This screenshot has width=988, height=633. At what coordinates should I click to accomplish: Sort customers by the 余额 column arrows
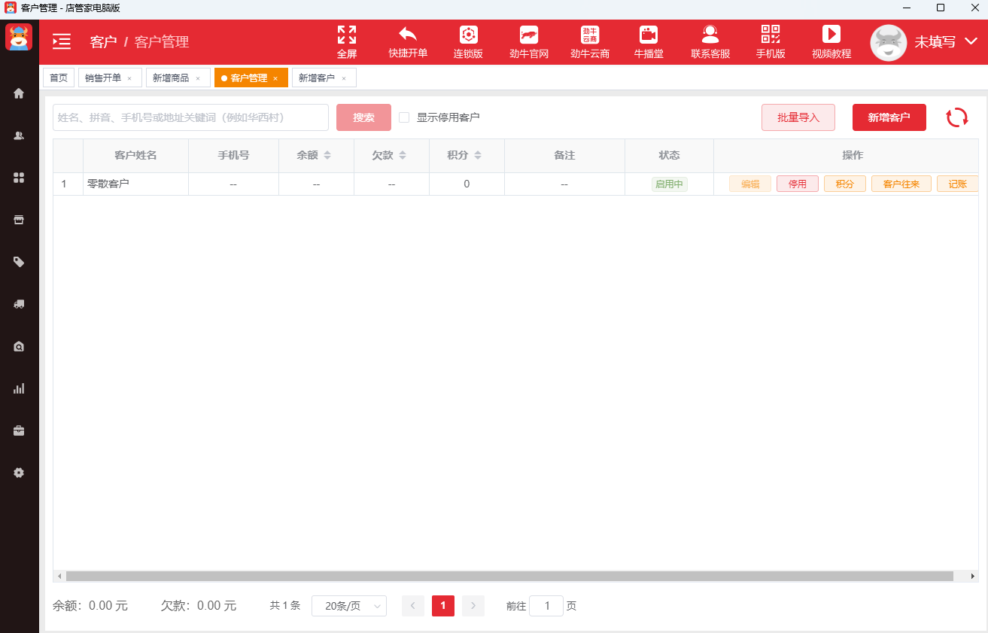coord(327,155)
